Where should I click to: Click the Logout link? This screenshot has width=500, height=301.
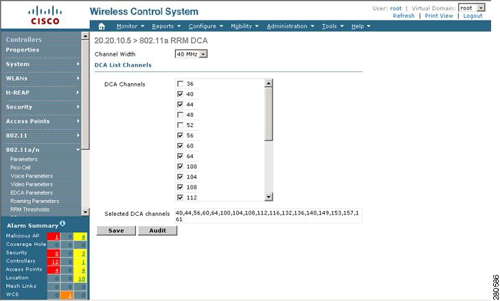[x=473, y=16]
